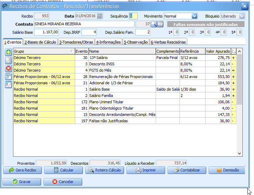Click the Parcela Final complement cell
The image size is (254, 195).
point(168,58)
